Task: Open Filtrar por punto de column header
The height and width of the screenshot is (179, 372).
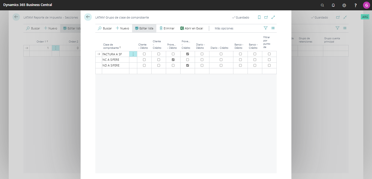Action: [267, 42]
